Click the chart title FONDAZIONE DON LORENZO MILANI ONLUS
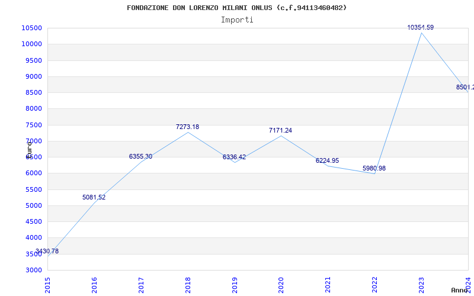 click(236, 8)
